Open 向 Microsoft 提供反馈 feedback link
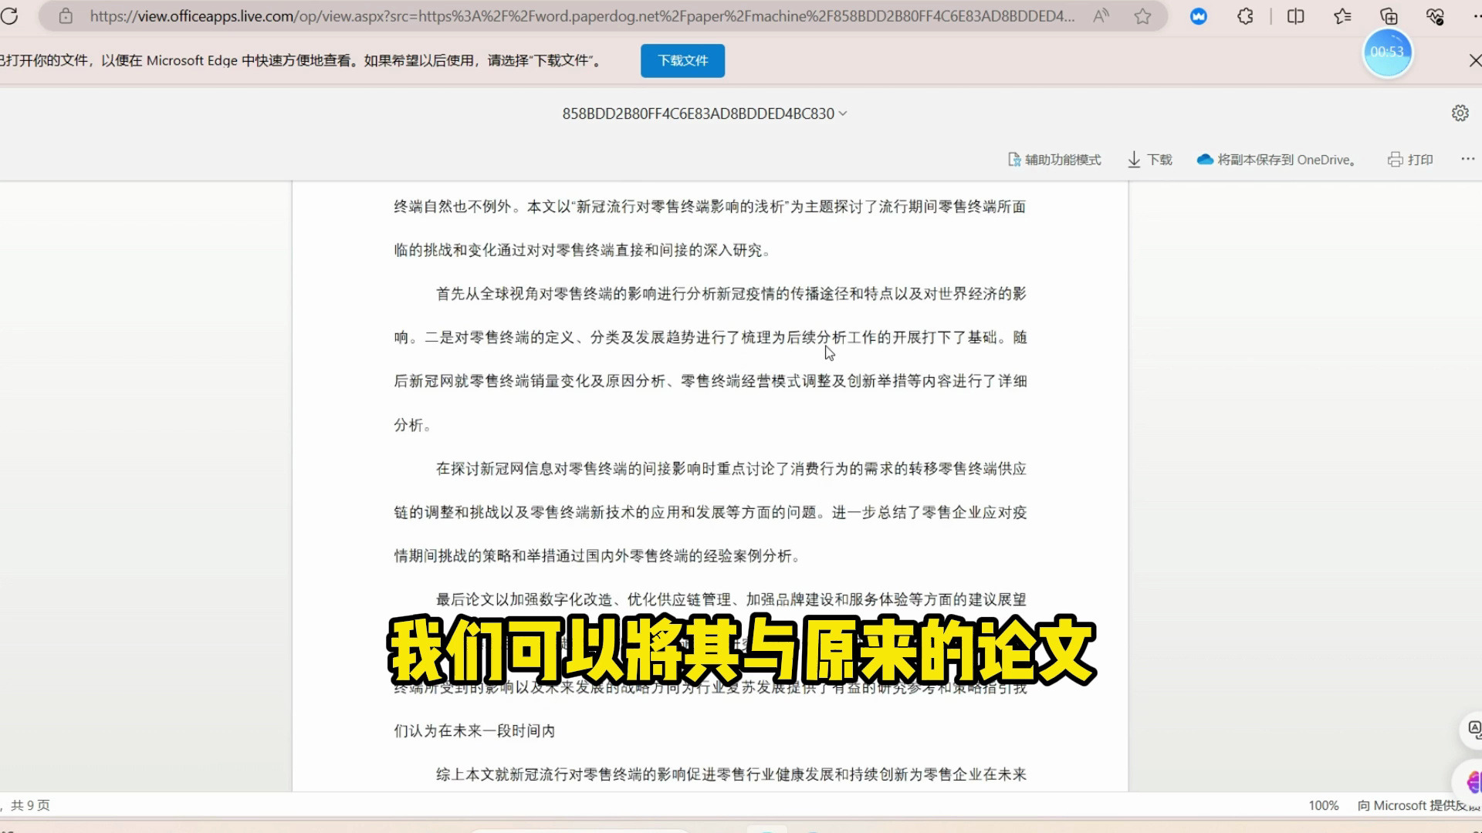The height and width of the screenshot is (833, 1482). pos(1419,805)
